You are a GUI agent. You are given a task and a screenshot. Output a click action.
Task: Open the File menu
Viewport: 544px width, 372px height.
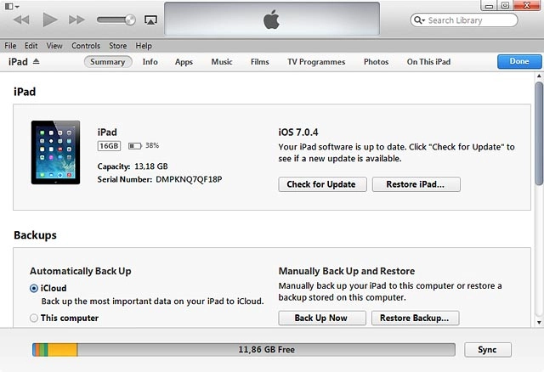[10, 45]
